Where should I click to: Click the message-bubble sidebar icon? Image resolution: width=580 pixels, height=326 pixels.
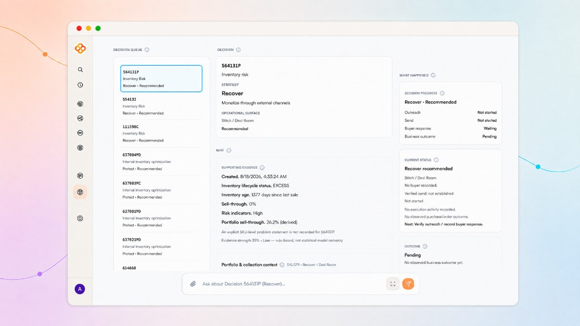pyautogui.click(x=80, y=175)
